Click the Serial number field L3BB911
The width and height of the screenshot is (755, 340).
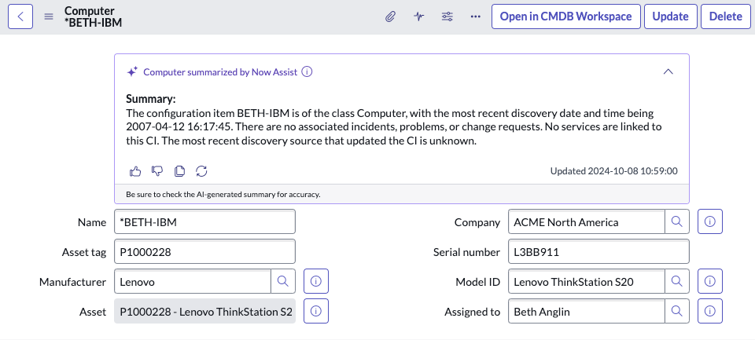coord(598,251)
